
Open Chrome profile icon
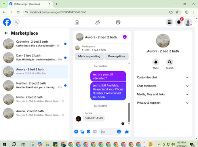[x=187, y=12]
